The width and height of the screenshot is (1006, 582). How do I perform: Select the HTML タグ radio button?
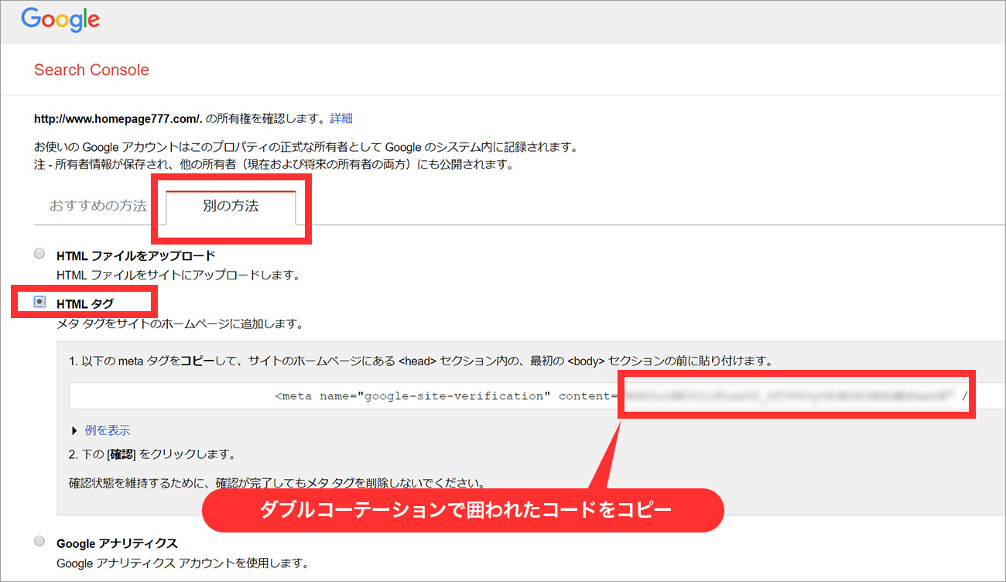pyautogui.click(x=39, y=302)
